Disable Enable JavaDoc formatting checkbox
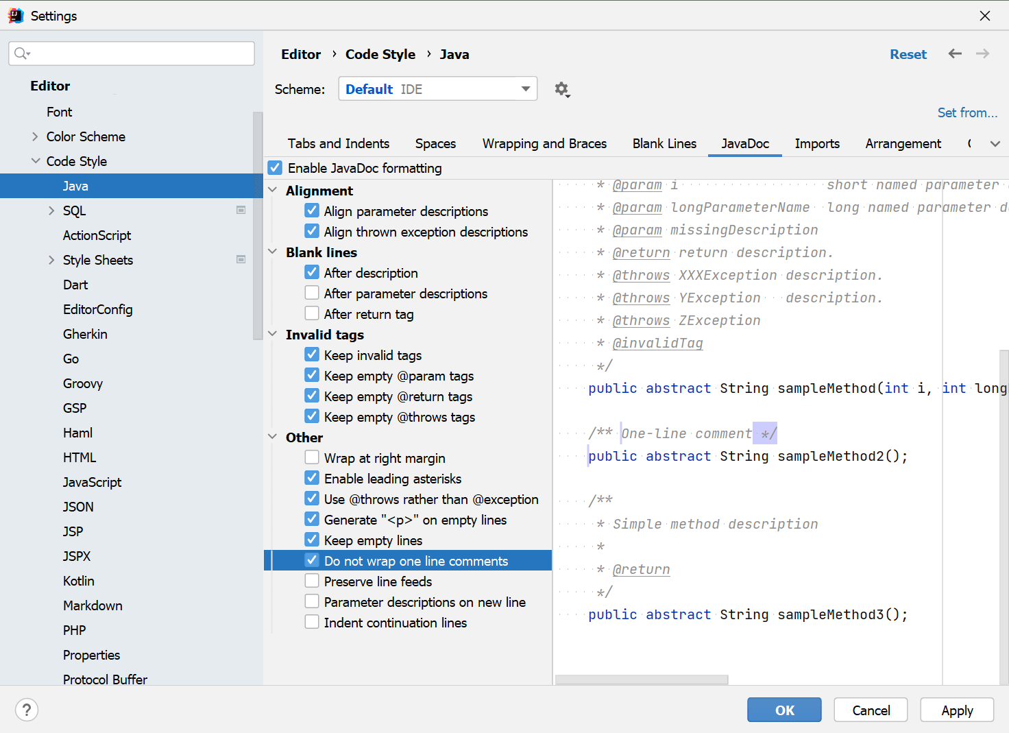 [276, 168]
